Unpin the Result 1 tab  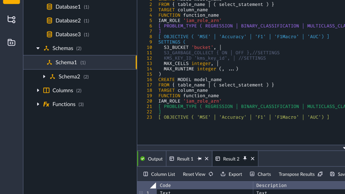pos(199,159)
